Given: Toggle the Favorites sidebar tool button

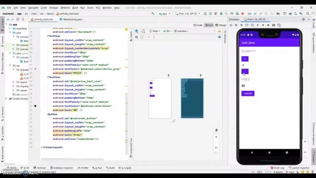Looking at the screenshot, I should pos(2,133).
